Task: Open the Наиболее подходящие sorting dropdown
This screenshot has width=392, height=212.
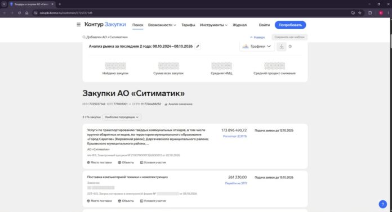Action: tap(122, 117)
